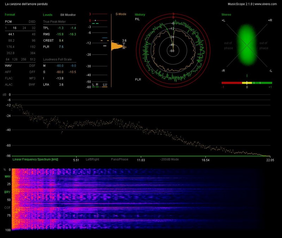This screenshot has height=238, width=282.
Task: Pick the DSD 64 rate
Action: pos(7,59)
